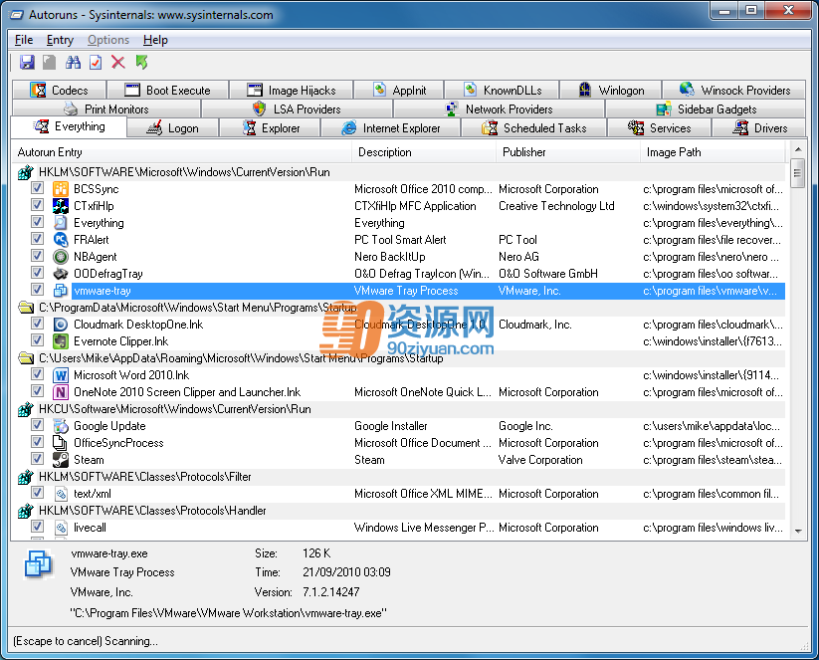Screen dimensions: 819x660
Task: Click folder icon of ProgramData Startup path
Action: [x=25, y=308]
